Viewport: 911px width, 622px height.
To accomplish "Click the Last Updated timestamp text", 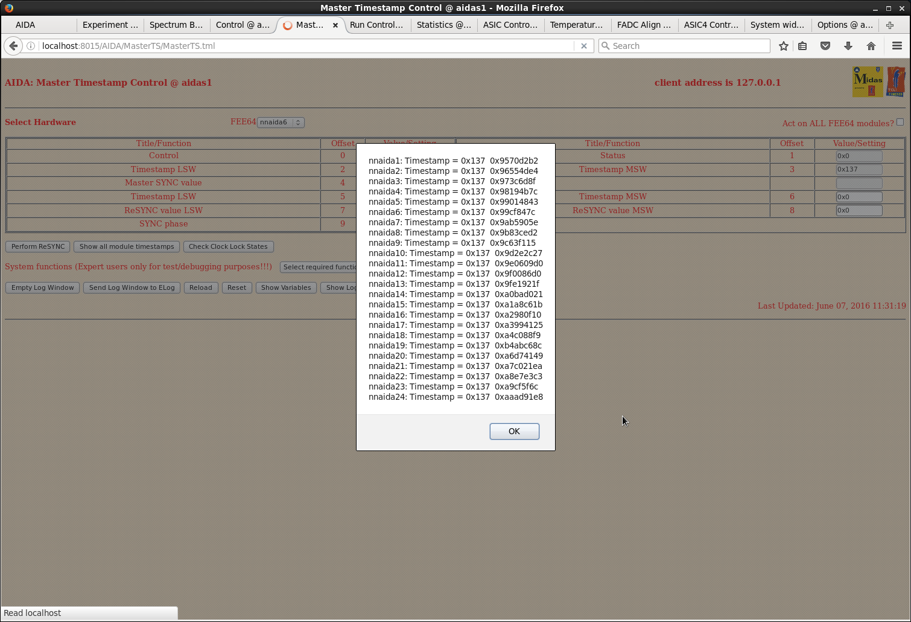I will 831,306.
